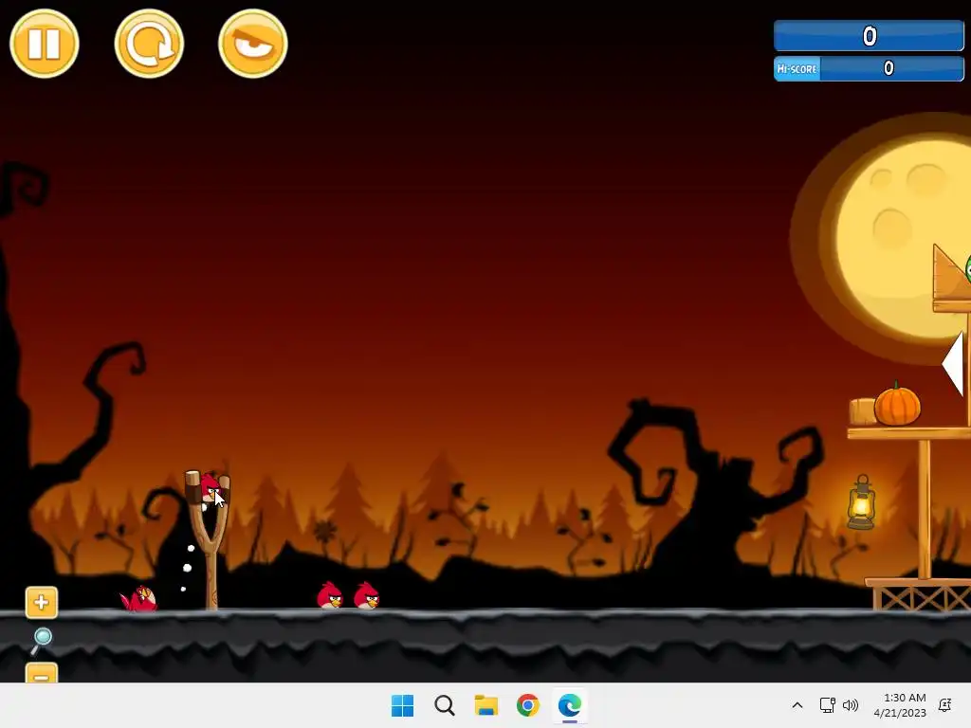Open the Windows Start menu

[x=402, y=705]
